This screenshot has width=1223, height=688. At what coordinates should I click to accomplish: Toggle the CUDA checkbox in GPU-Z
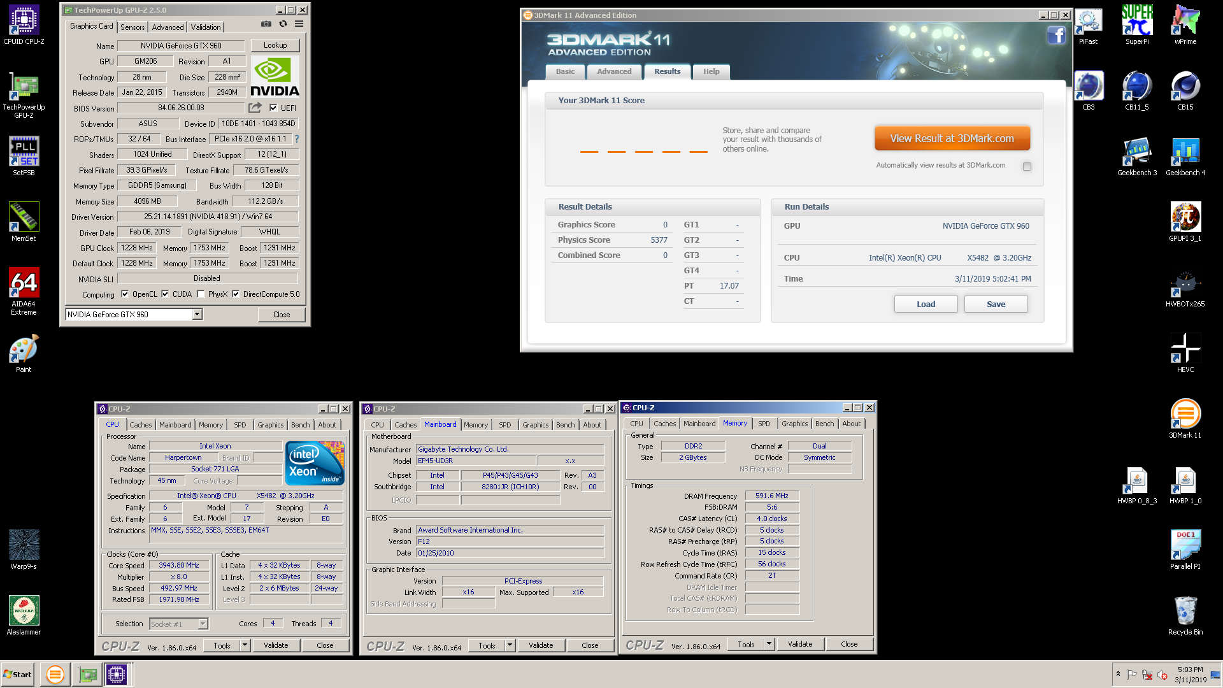tap(165, 294)
